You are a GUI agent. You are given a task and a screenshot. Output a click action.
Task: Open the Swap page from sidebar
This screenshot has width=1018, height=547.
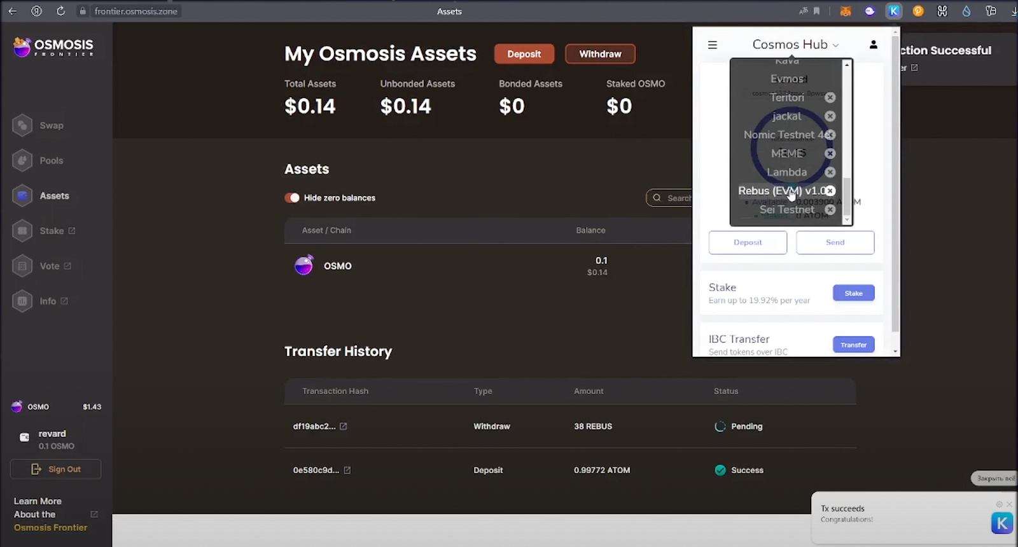click(38, 125)
